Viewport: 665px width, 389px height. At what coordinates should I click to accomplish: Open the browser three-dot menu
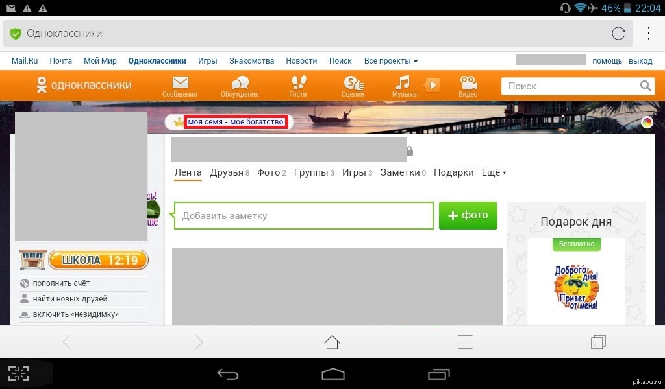tap(648, 33)
